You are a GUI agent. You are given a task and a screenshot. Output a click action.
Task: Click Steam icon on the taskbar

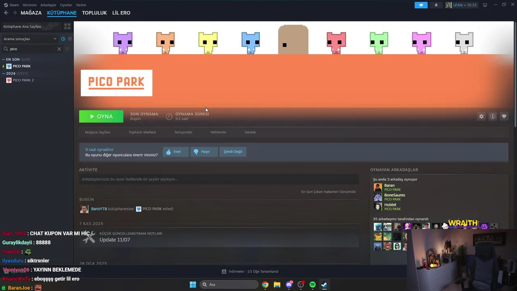[324, 285]
